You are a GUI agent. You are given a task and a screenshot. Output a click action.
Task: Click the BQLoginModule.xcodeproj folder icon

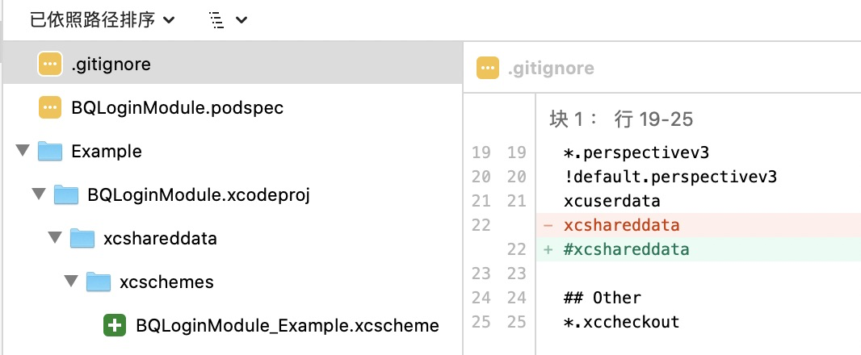tap(66, 194)
